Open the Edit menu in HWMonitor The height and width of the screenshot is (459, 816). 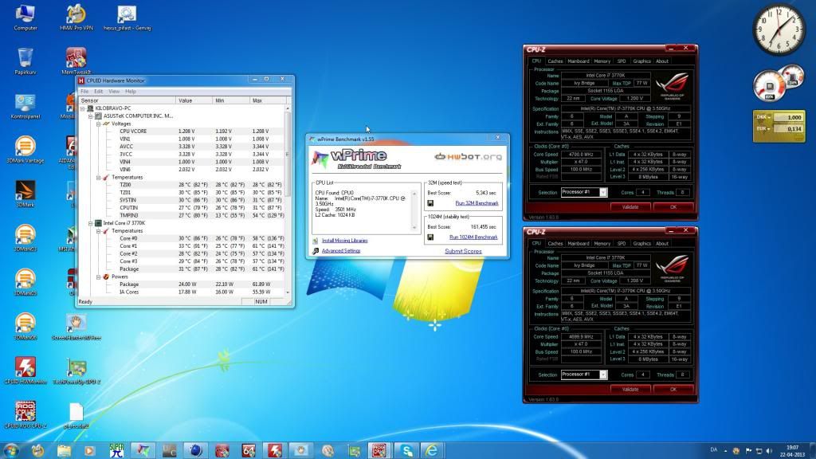[98, 92]
